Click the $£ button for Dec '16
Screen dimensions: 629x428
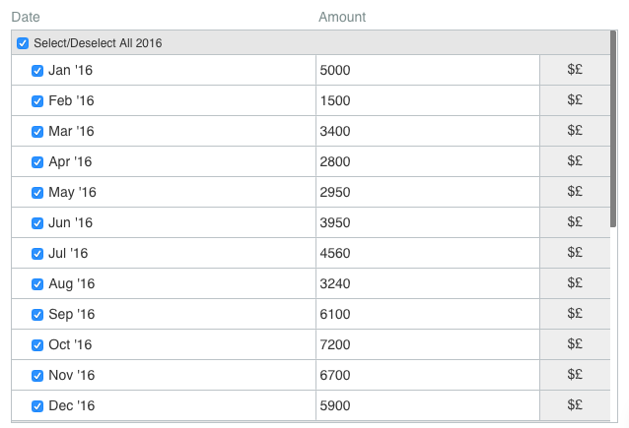coord(575,405)
